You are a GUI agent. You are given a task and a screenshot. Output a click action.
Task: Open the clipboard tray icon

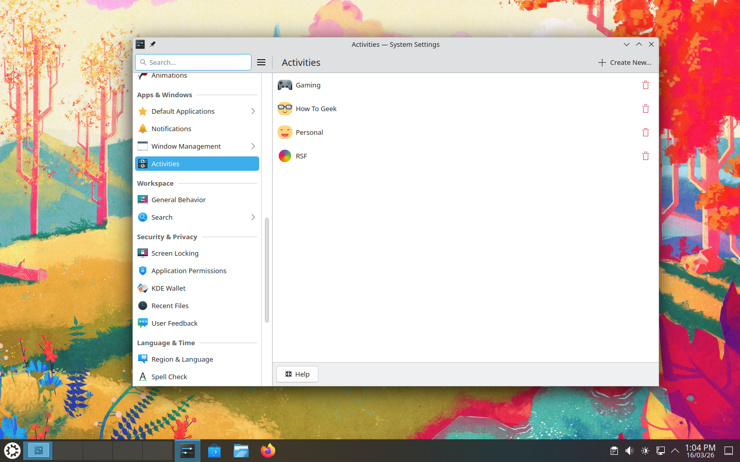point(614,451)
